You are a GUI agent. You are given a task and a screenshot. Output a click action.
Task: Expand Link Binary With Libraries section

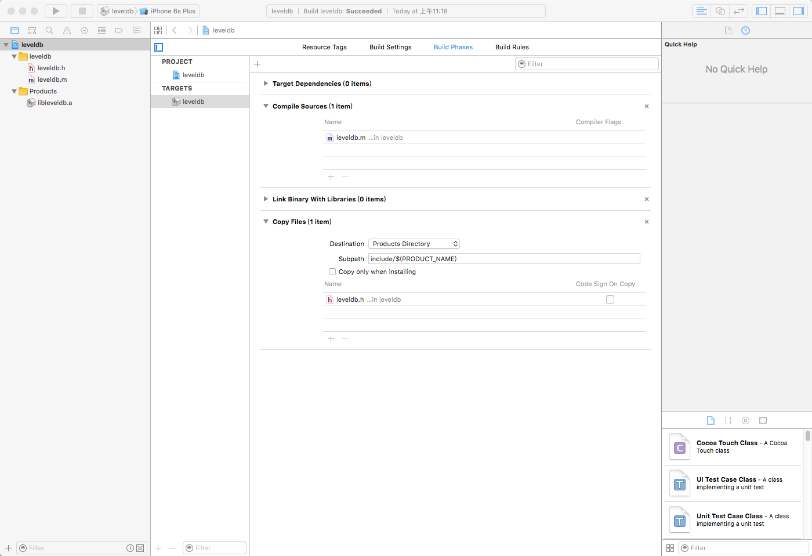pyautogui.click(x=266, y=199)
